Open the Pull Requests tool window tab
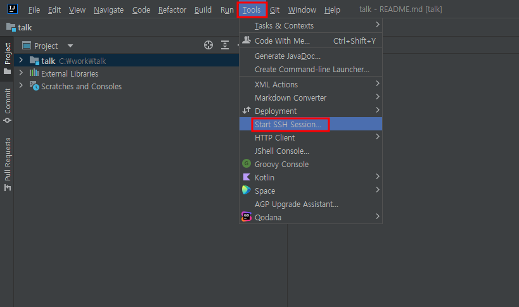Image resolution: width=519 pixels, height=307 pixels. (7, 164)
